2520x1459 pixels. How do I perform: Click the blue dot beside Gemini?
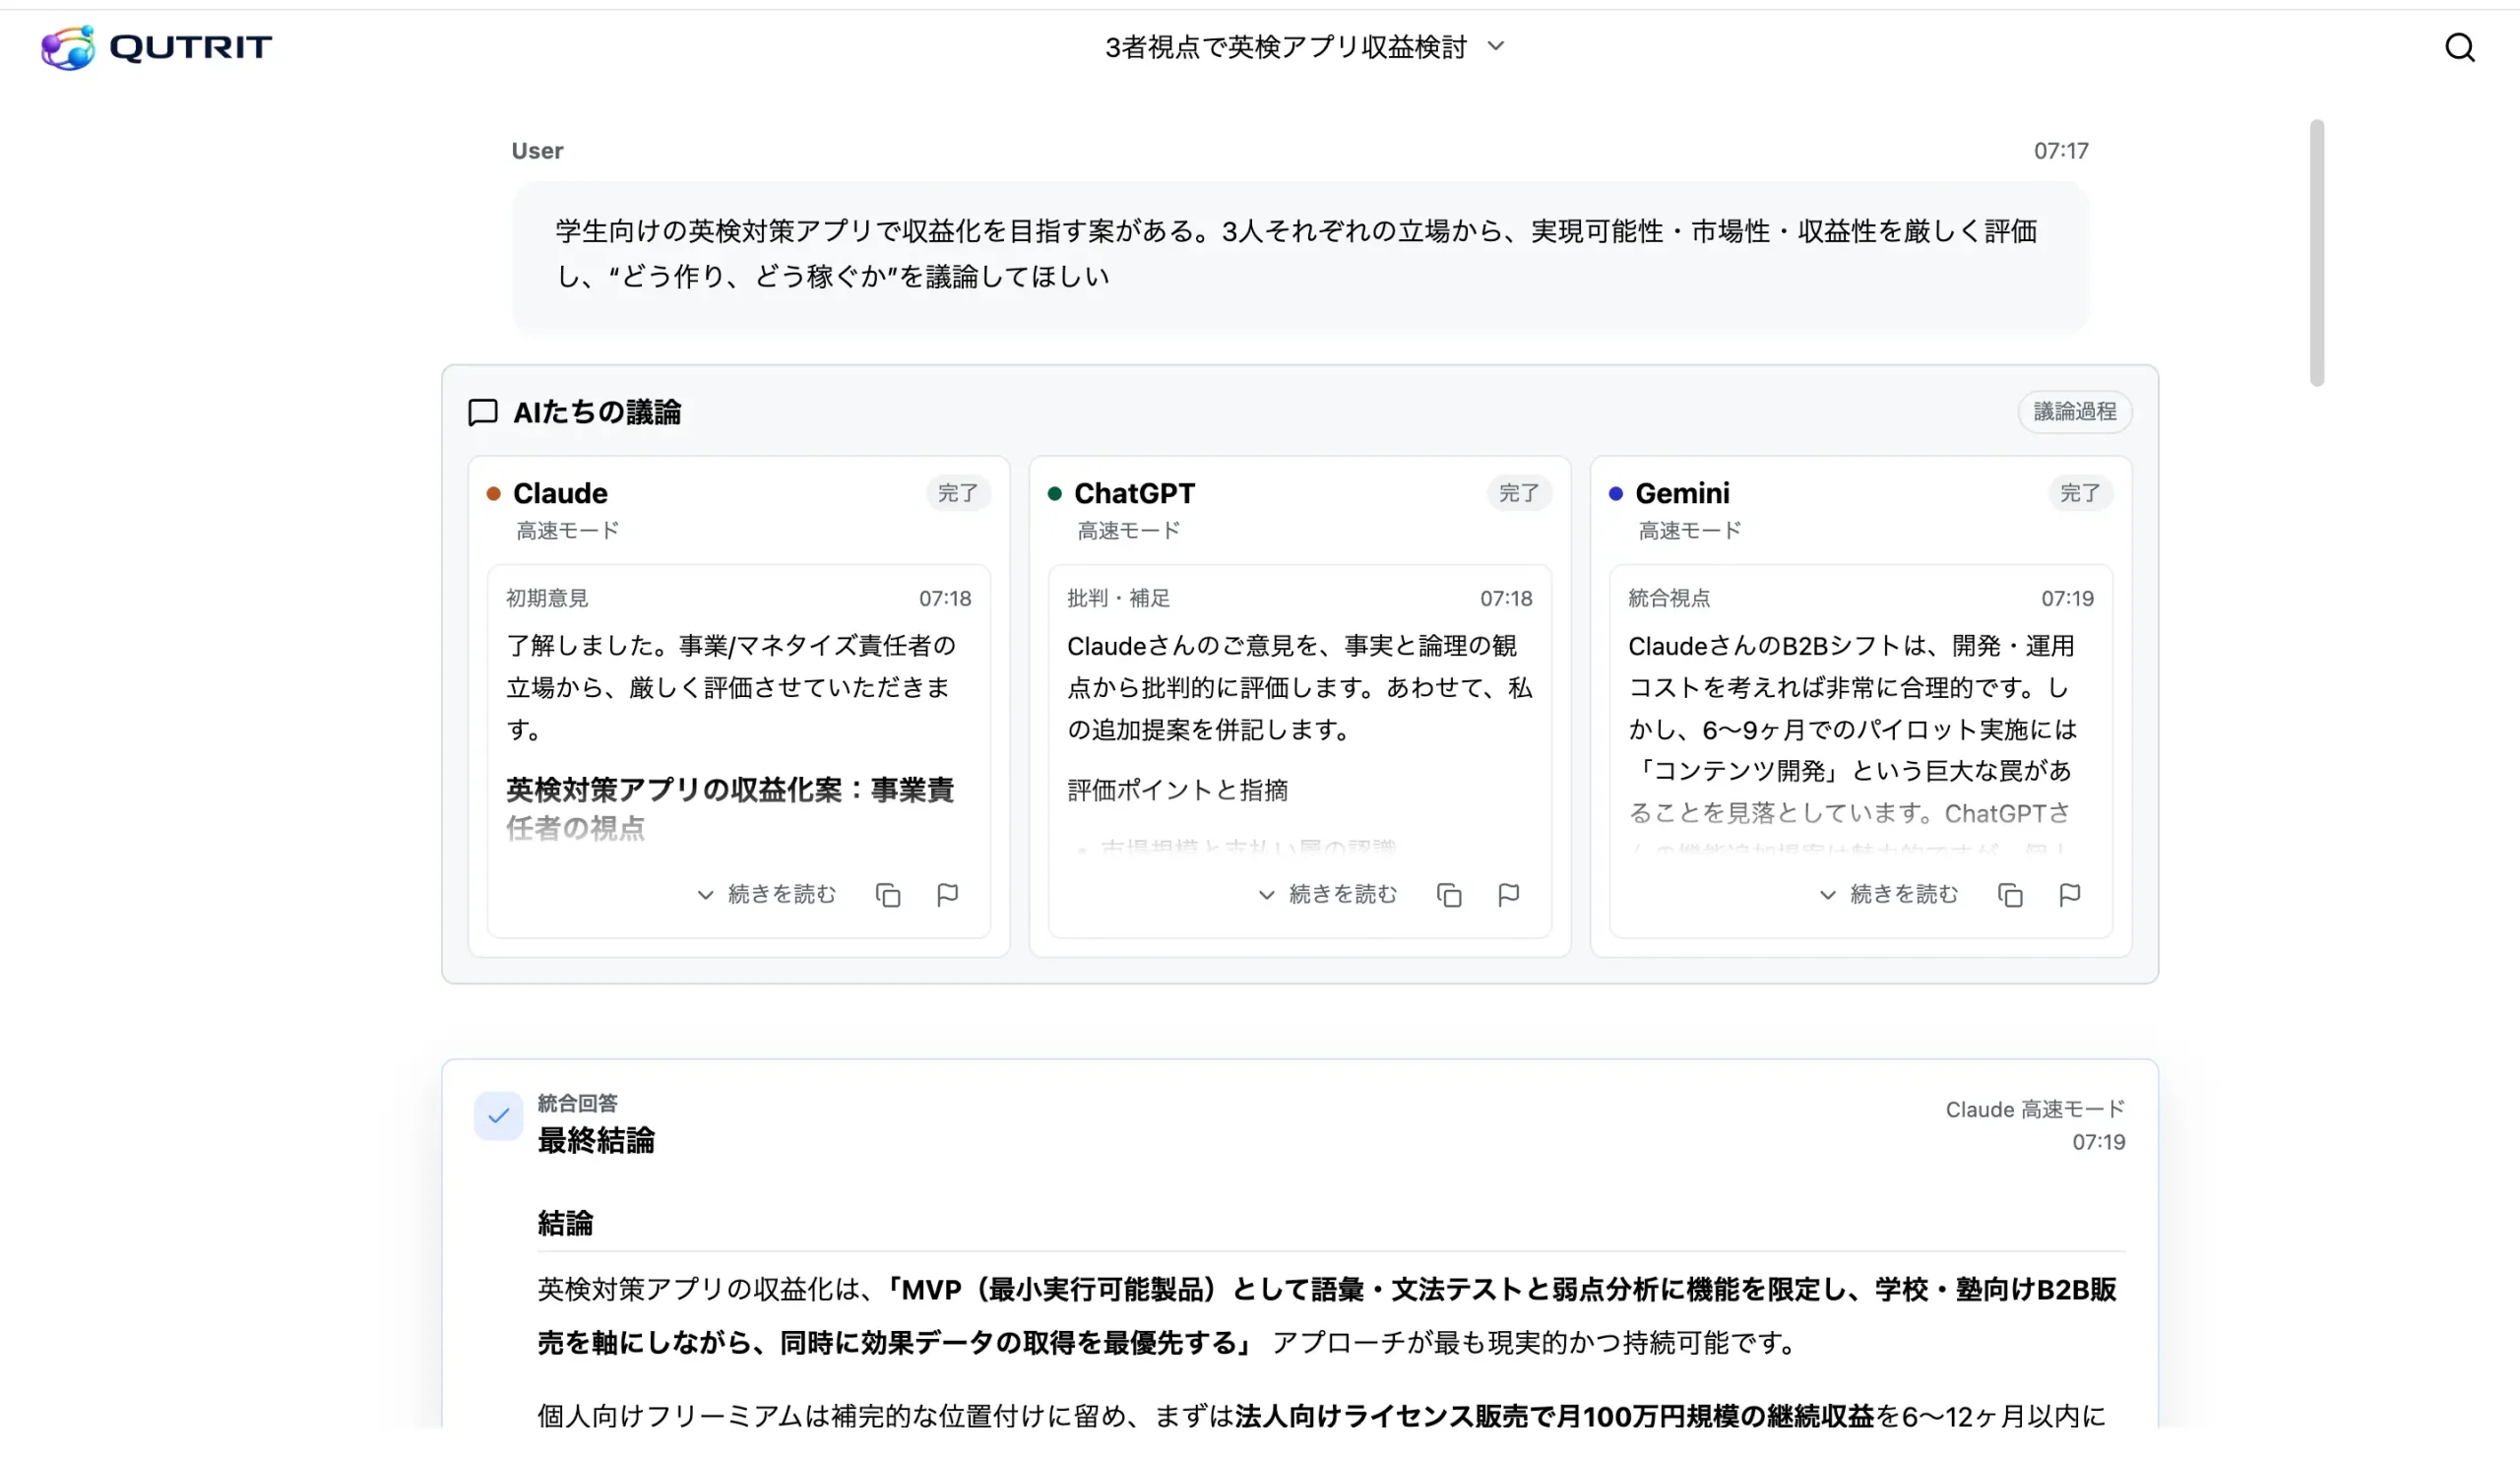coord(1615,493)
